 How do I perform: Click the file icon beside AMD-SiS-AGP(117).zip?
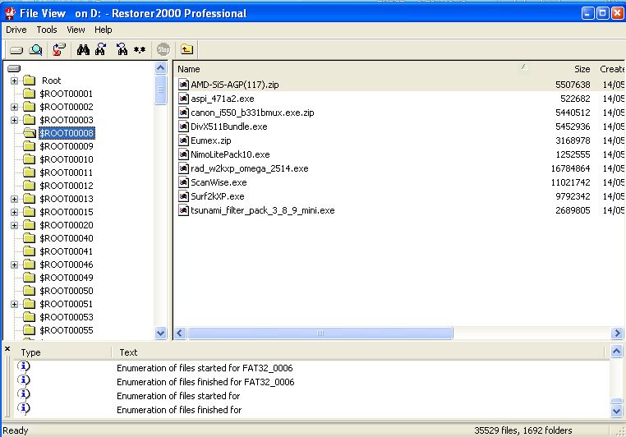[x=183, y=85]
